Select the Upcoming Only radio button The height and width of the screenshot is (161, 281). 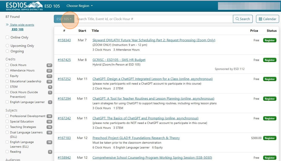(x=7, y=46)
